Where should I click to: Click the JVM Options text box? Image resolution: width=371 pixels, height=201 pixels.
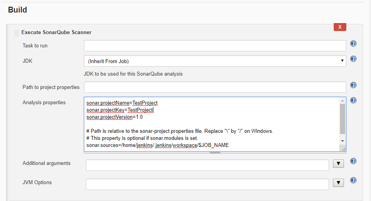point(207,184)
